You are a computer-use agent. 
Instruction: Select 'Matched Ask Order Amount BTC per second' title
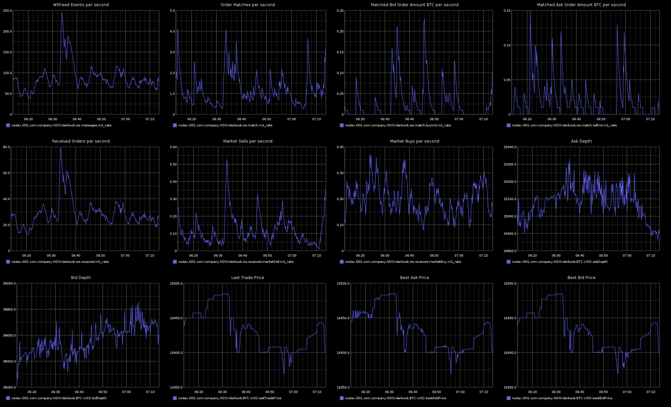pos(582,5)
